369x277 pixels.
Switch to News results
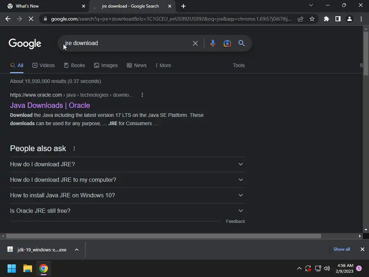tap(137, 66)
